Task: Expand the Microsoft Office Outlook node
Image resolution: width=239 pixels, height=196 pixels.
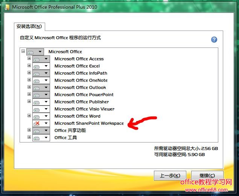Action: pos(29,87)
